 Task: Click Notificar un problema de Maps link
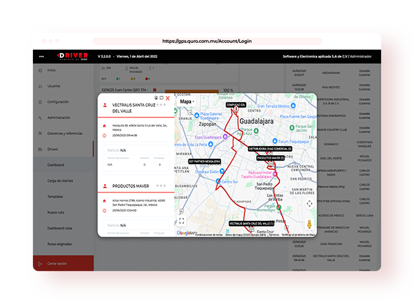299,235
